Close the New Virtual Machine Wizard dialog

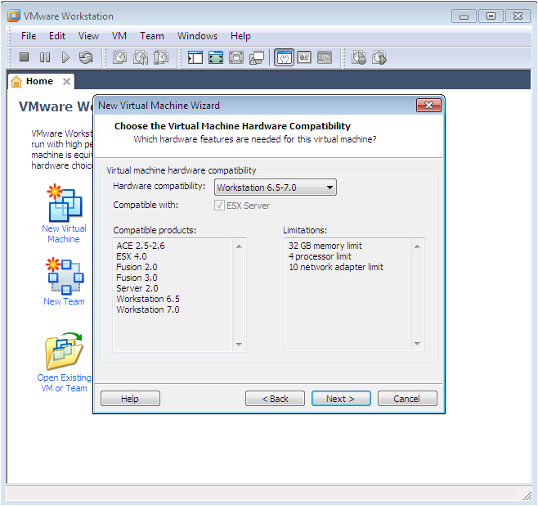pyautogui.click(x=428, y=105)
